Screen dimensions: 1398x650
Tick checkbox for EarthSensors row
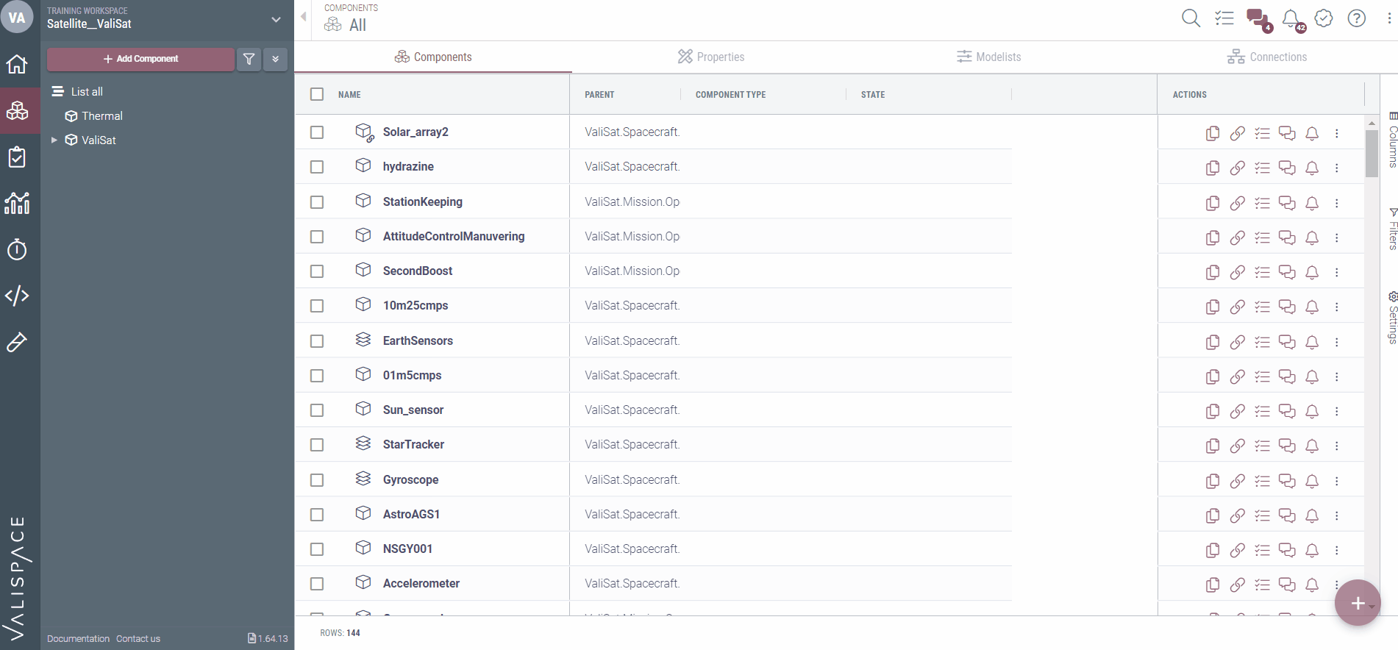[317, 341]
